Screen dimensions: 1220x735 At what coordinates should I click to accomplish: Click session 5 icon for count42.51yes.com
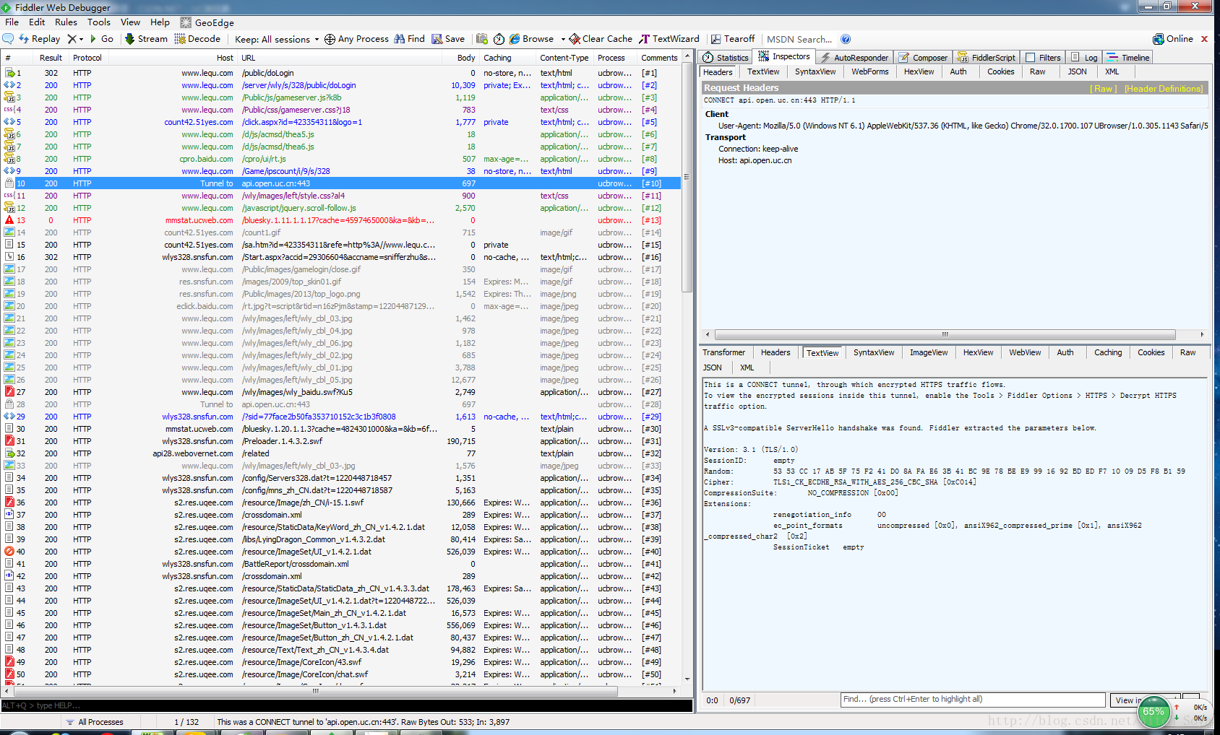[x=9, y=122]
